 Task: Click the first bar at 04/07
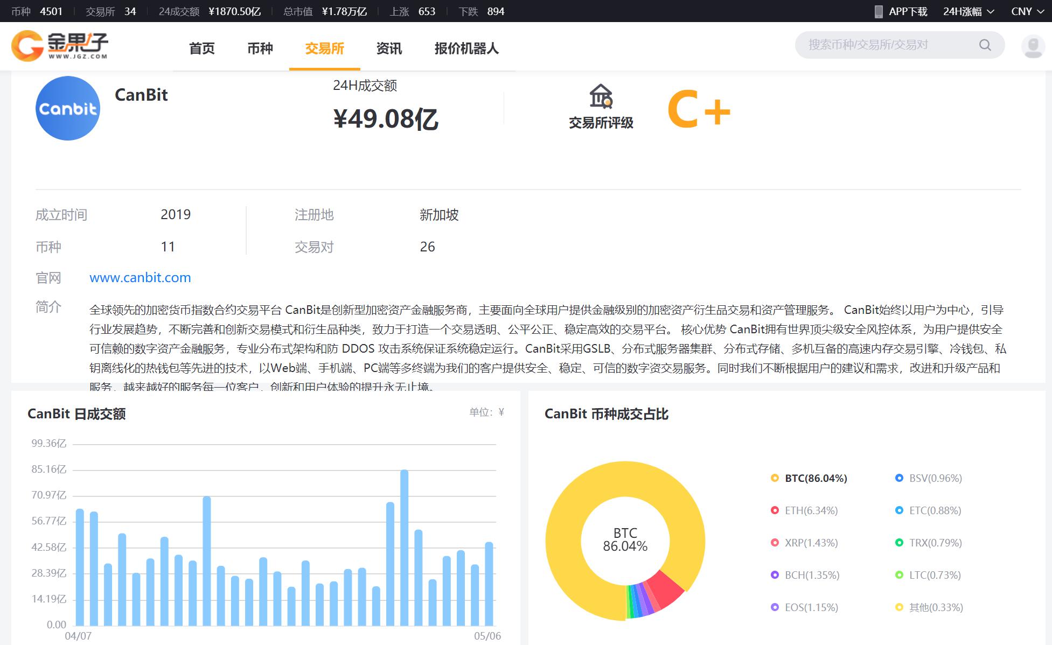pyautogui.click(x=80, y=566)
